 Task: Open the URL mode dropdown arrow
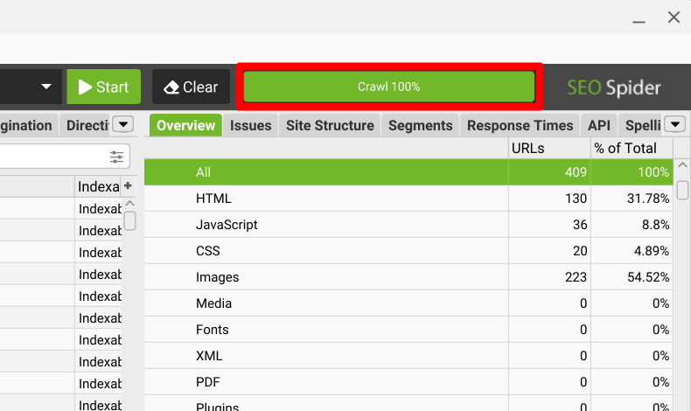click(46, 87)
